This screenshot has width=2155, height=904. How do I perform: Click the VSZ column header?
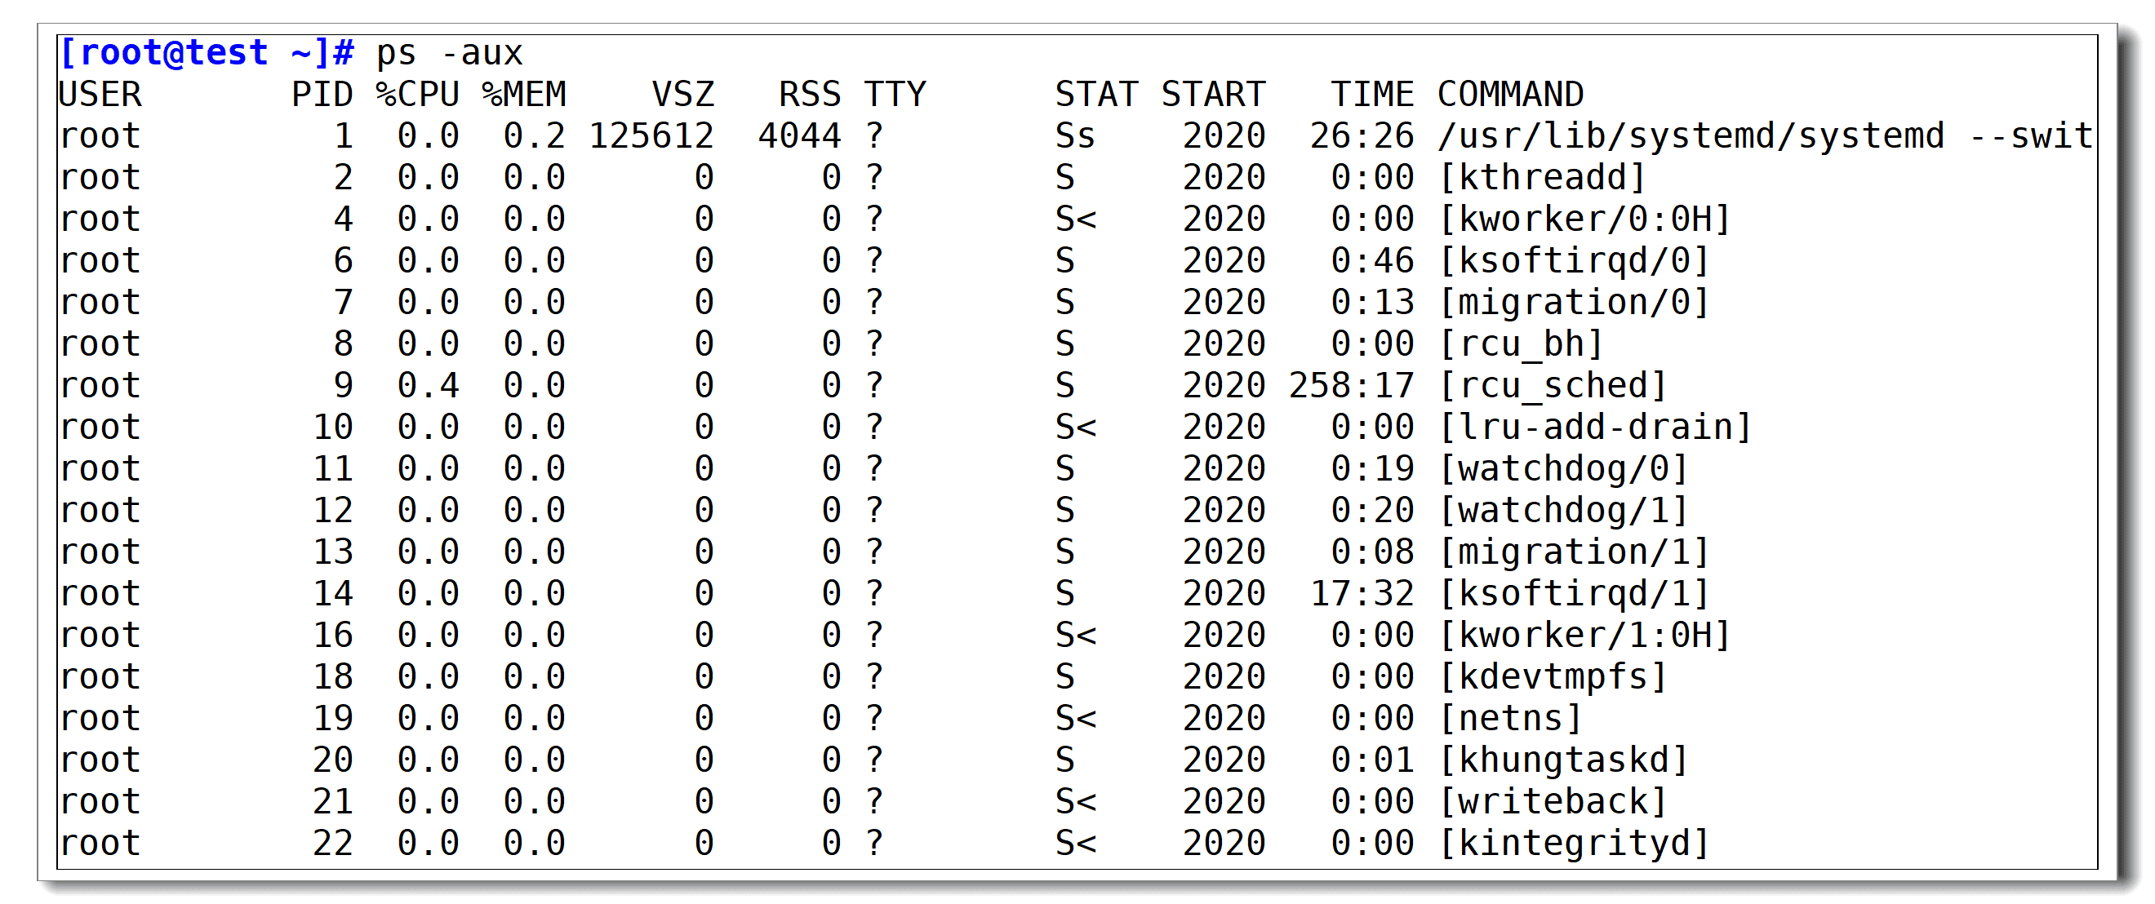coord(683,95)
